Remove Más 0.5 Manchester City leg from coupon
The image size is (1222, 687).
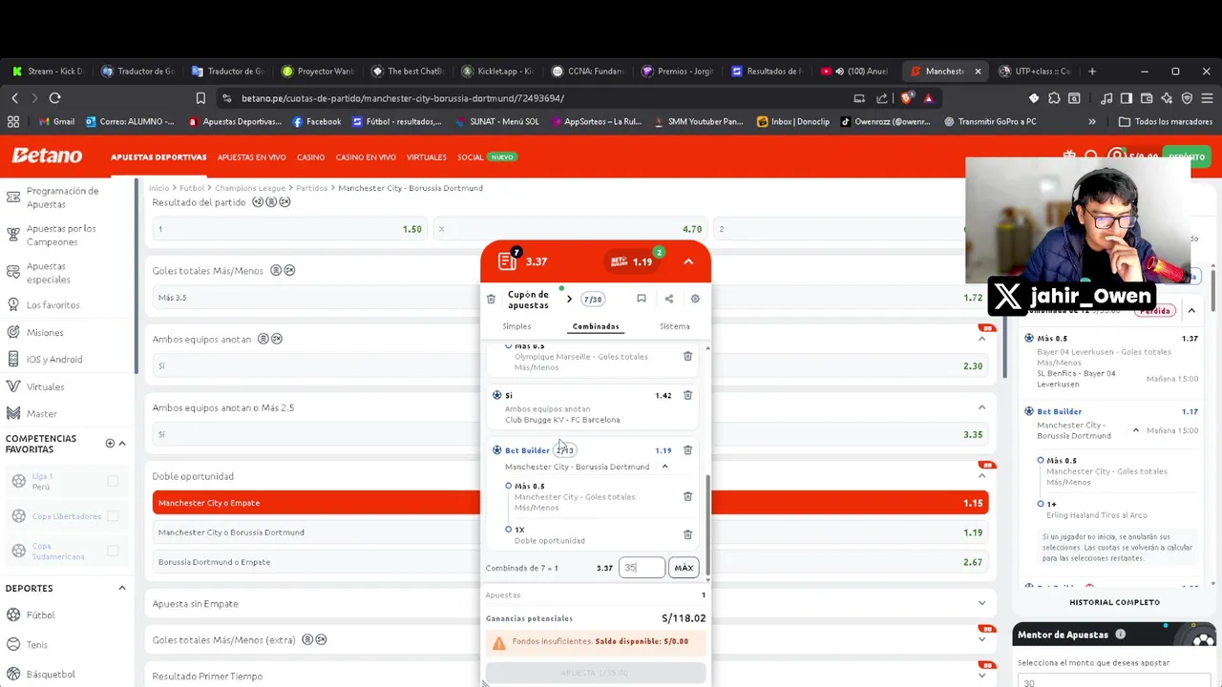point(687,496)
